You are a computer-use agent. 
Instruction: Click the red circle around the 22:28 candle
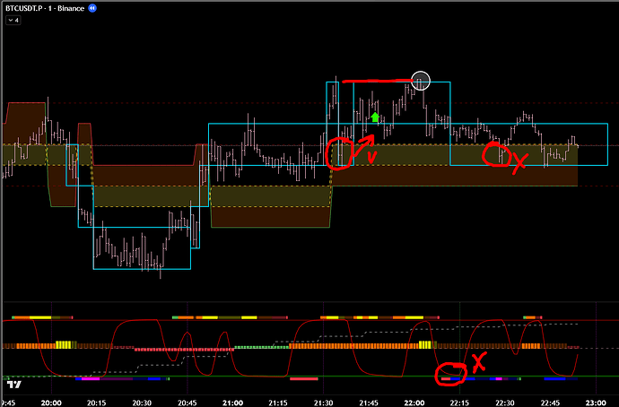(493, 154)
